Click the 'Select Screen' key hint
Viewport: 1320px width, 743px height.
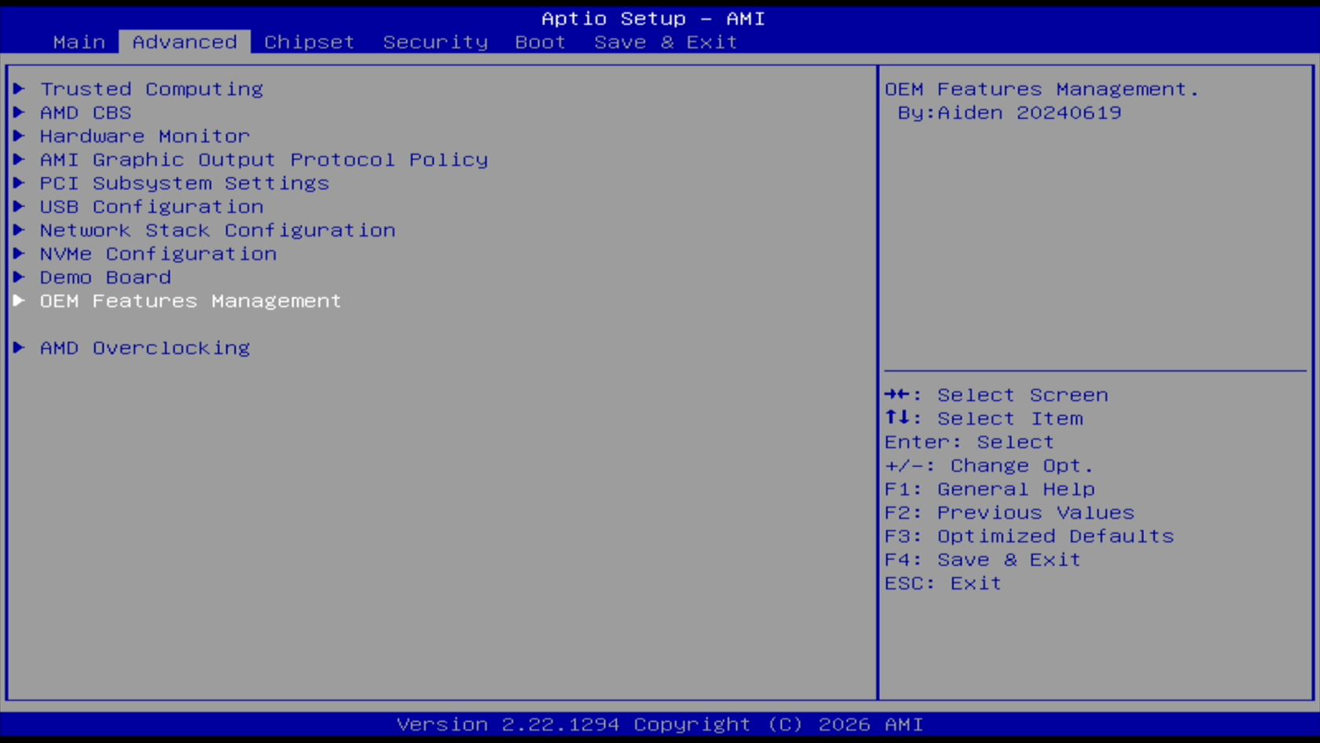1022,395
